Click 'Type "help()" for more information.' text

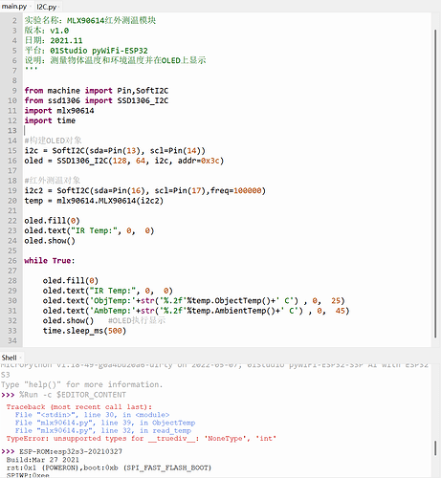[x=81, y=384]
